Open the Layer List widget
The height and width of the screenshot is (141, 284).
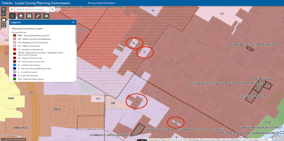coord(21,16)
